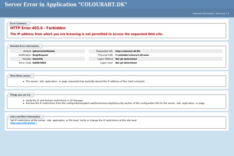This screenshot has width=234, height=156.
Task: Click the 'Logon User' field label
Action: 106,63
